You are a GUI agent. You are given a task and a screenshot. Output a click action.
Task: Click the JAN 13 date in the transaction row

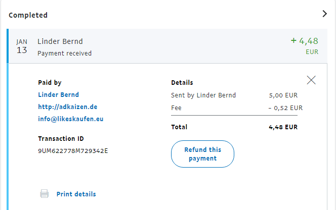click(x=22, y=47)
